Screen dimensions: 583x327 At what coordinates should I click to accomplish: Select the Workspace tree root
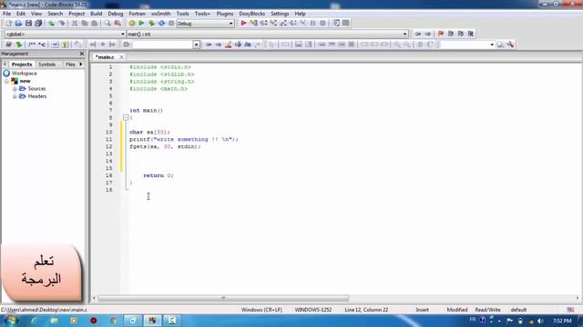click(20, 74)
